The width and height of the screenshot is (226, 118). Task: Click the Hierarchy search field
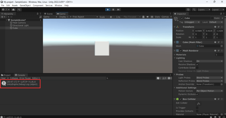(23, 17)
